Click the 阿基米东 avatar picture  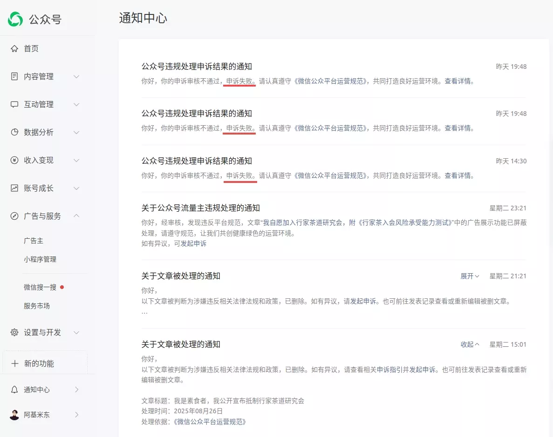[14, 415]
